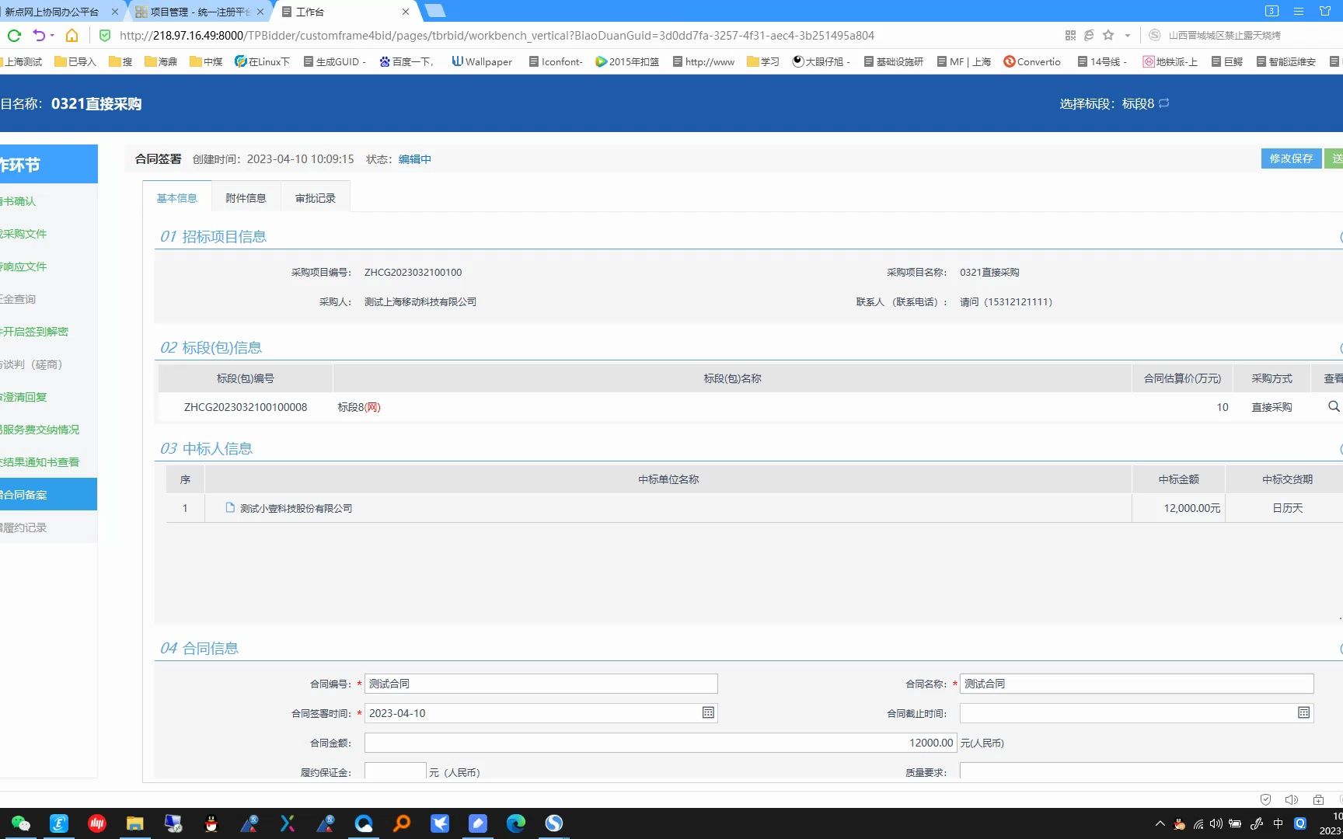Open the QR code icon in the address bar

point(1070,35)
